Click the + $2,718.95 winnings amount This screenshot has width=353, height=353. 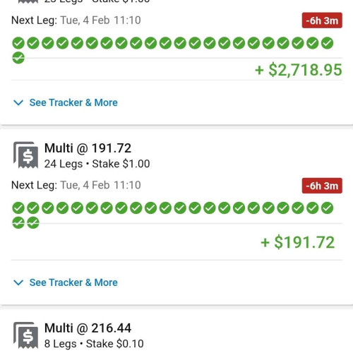click(299, 70)
